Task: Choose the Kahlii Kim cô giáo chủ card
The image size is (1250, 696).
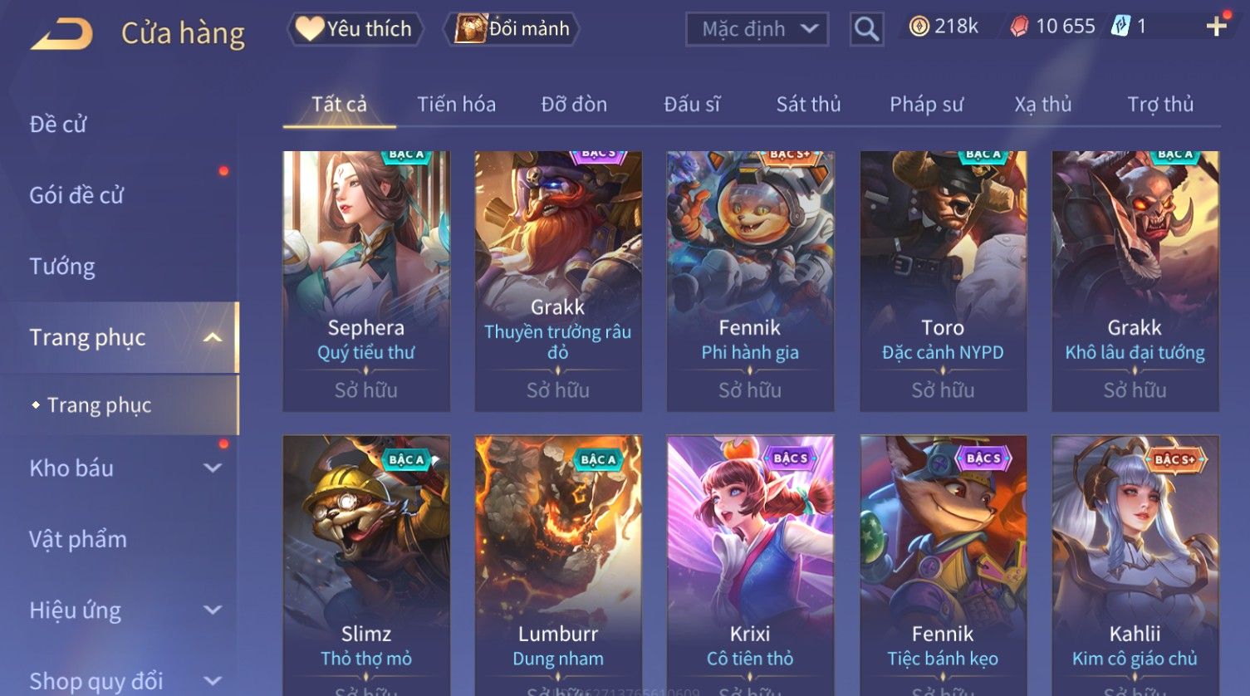Action: pos(1135,566)
